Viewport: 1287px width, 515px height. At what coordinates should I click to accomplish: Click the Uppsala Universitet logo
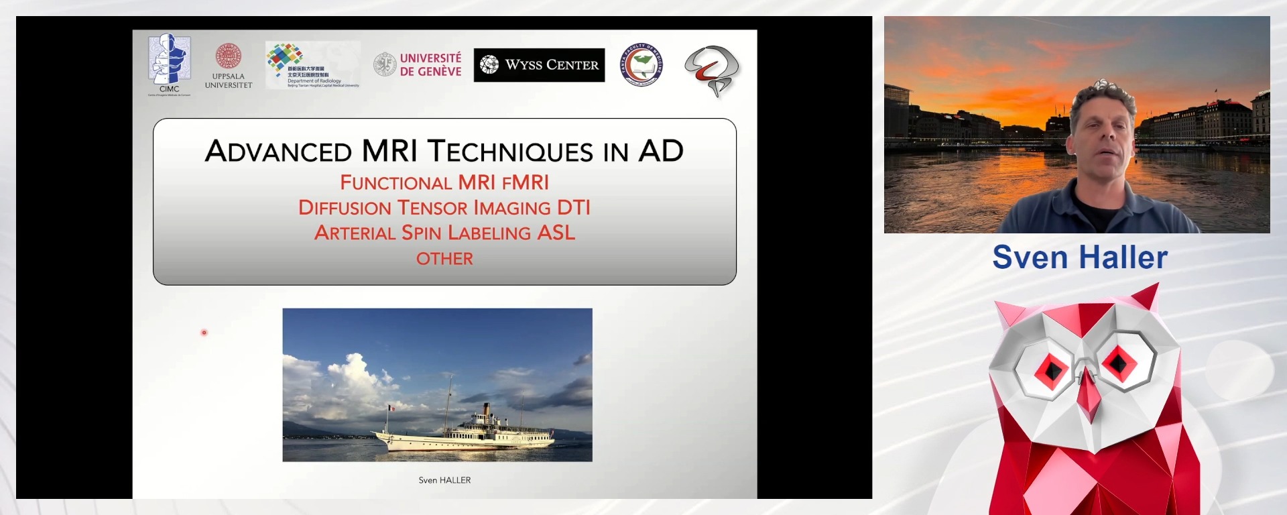229,66
